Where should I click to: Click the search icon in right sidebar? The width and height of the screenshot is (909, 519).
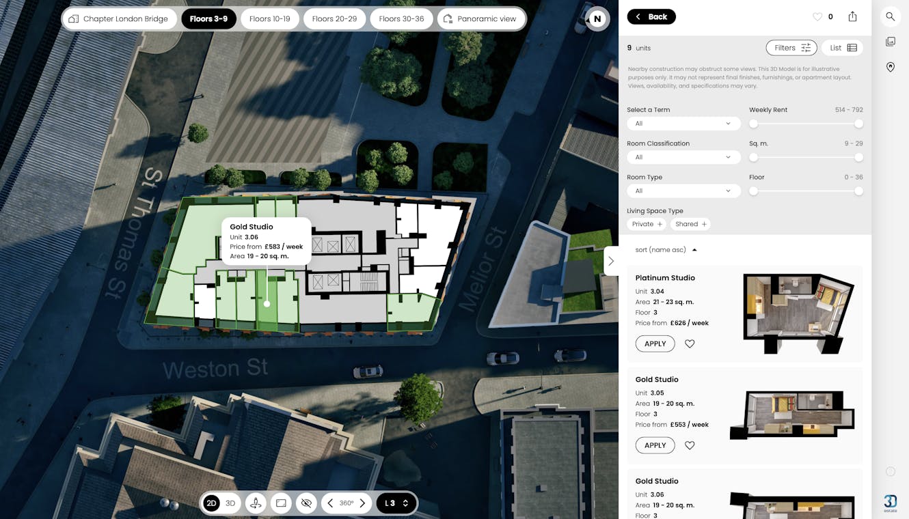pyautogui.click(x=890, y=16)
